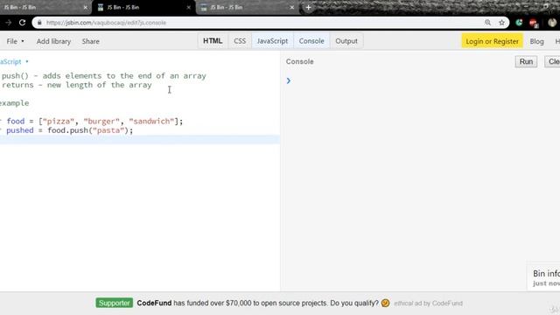560x315 pixels.
Task: Open the Share menu
Action: point(91,41)
